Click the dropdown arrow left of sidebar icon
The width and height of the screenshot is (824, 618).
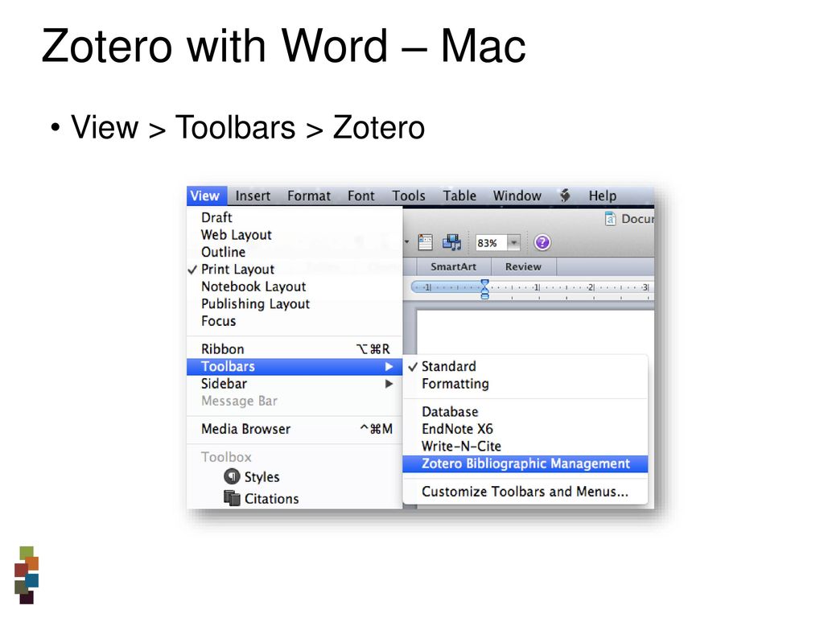pos(406,242)
